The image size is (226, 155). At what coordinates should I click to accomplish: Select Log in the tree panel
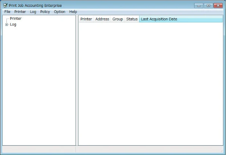(13, 25)
